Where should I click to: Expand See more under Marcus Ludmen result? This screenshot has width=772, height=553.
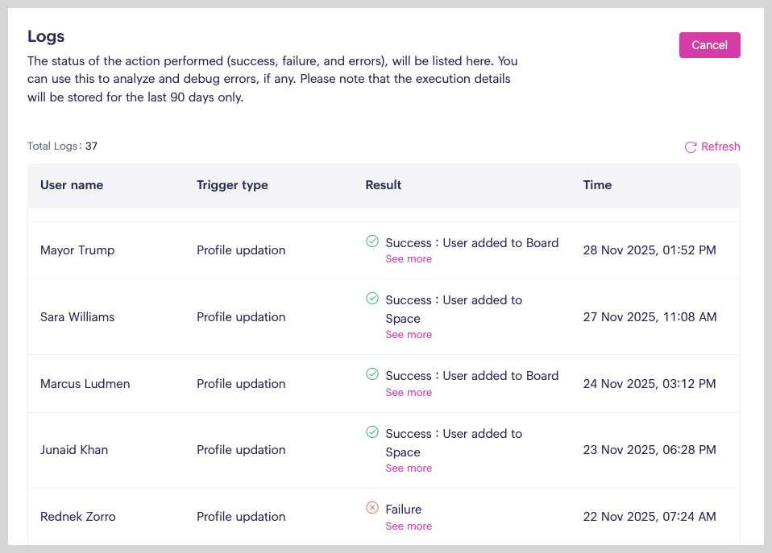(x=409, y=393)
